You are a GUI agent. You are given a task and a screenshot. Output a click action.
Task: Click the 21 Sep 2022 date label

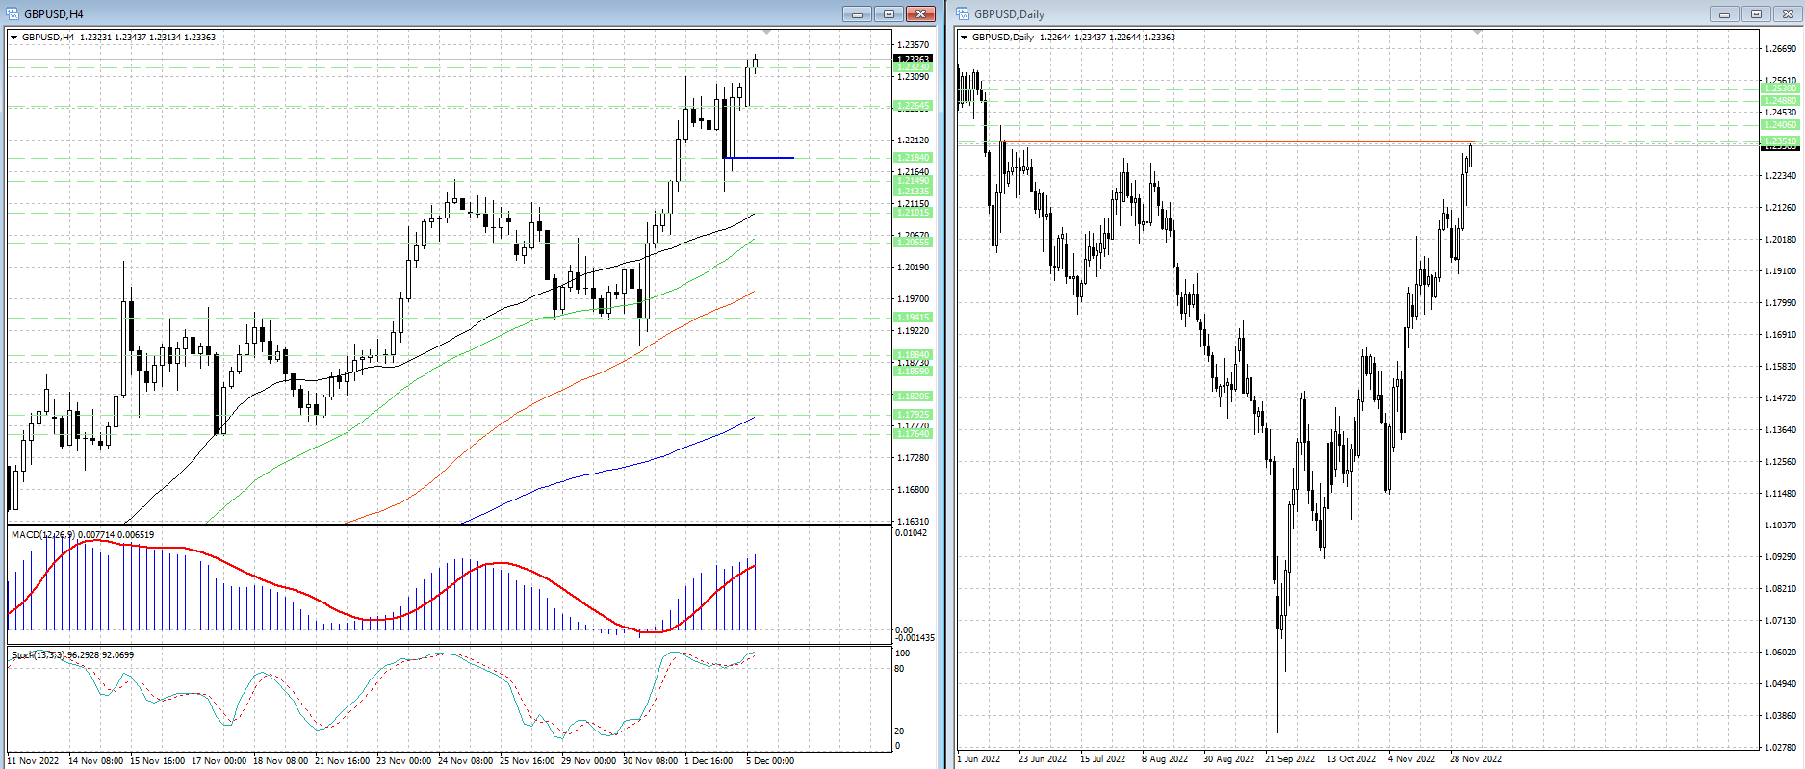(x=1290, y=759)
